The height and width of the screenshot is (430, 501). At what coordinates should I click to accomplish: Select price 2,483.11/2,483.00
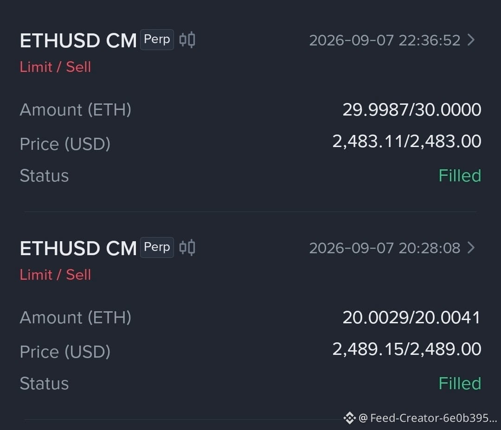pyautogui.click(x=407, y=141)
